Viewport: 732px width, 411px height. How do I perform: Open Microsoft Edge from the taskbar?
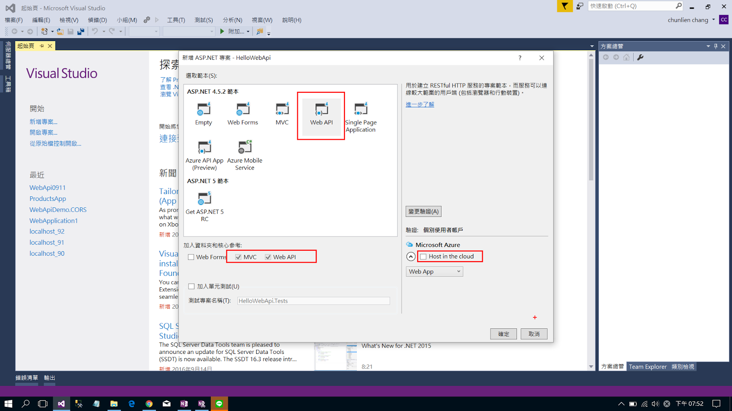(132, 404)
